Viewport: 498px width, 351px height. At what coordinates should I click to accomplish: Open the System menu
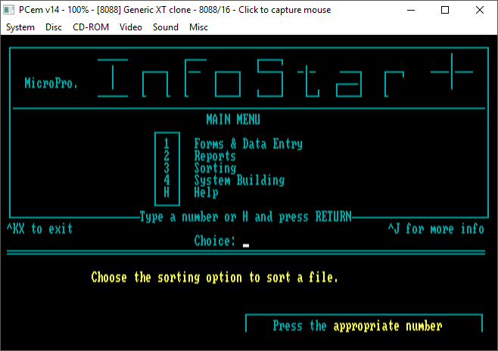pyautogui.click(x=20, y=27)
